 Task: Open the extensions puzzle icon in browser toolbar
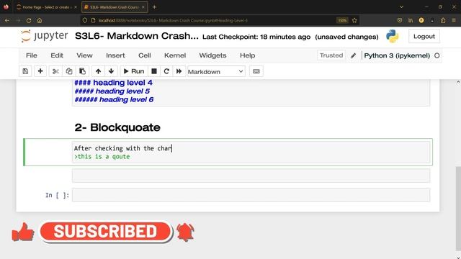tap(443, 20)
